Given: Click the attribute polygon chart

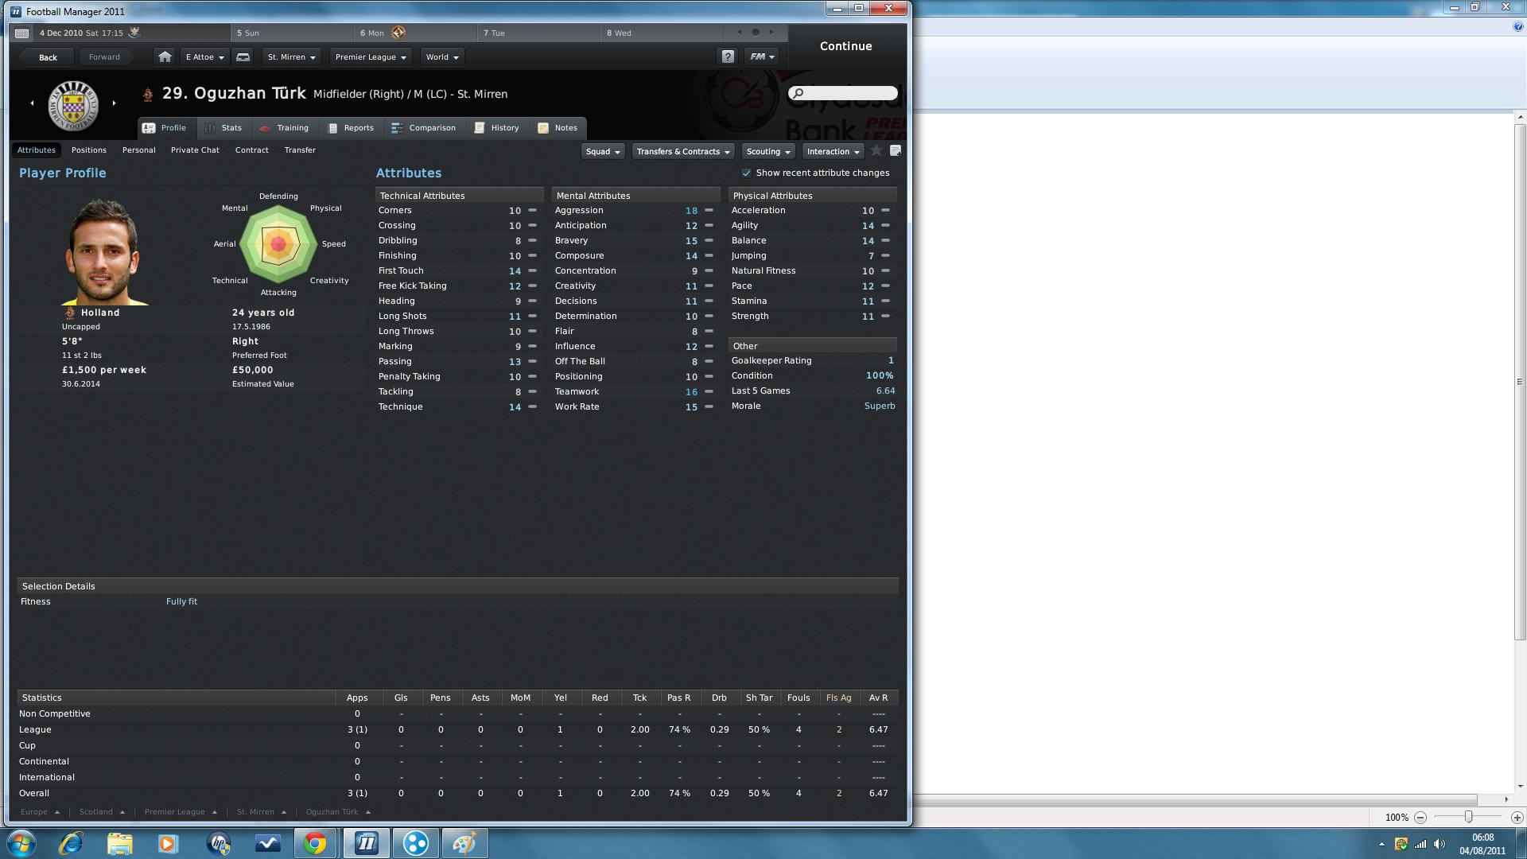Looking at the screenshot, I should 278,243.
